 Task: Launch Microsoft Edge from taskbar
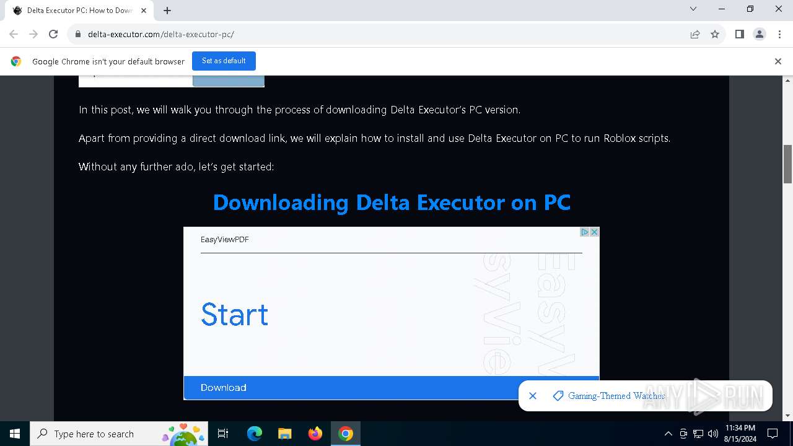pyautogui.click(x=255, y=434)
